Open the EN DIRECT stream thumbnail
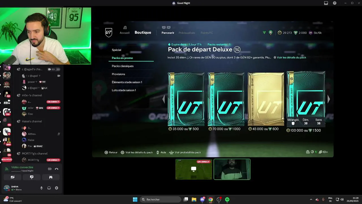 pos(194,169)
